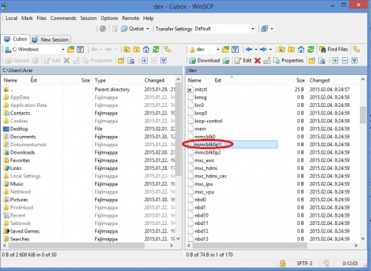Click the red remote Delete icon
Image resolution: width=371 pixels, height=271 pixels.
coord(257,61)
